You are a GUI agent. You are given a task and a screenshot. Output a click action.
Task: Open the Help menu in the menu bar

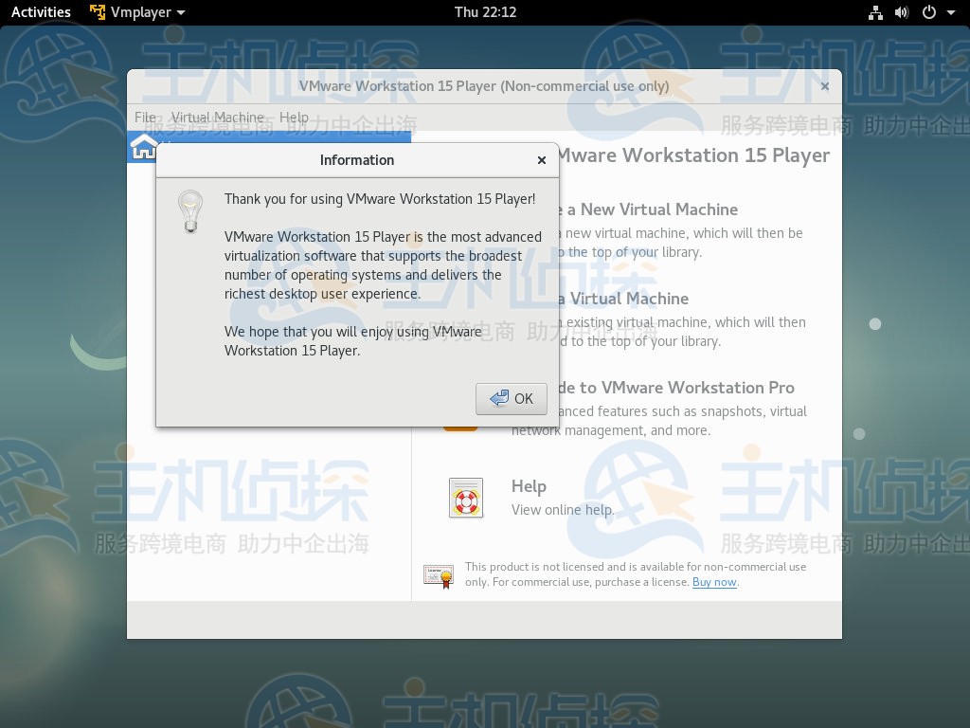click(x=295, y=117)
